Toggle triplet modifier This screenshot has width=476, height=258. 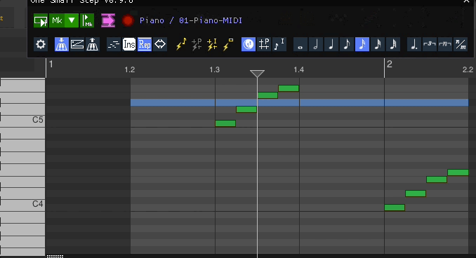point(430,44)
